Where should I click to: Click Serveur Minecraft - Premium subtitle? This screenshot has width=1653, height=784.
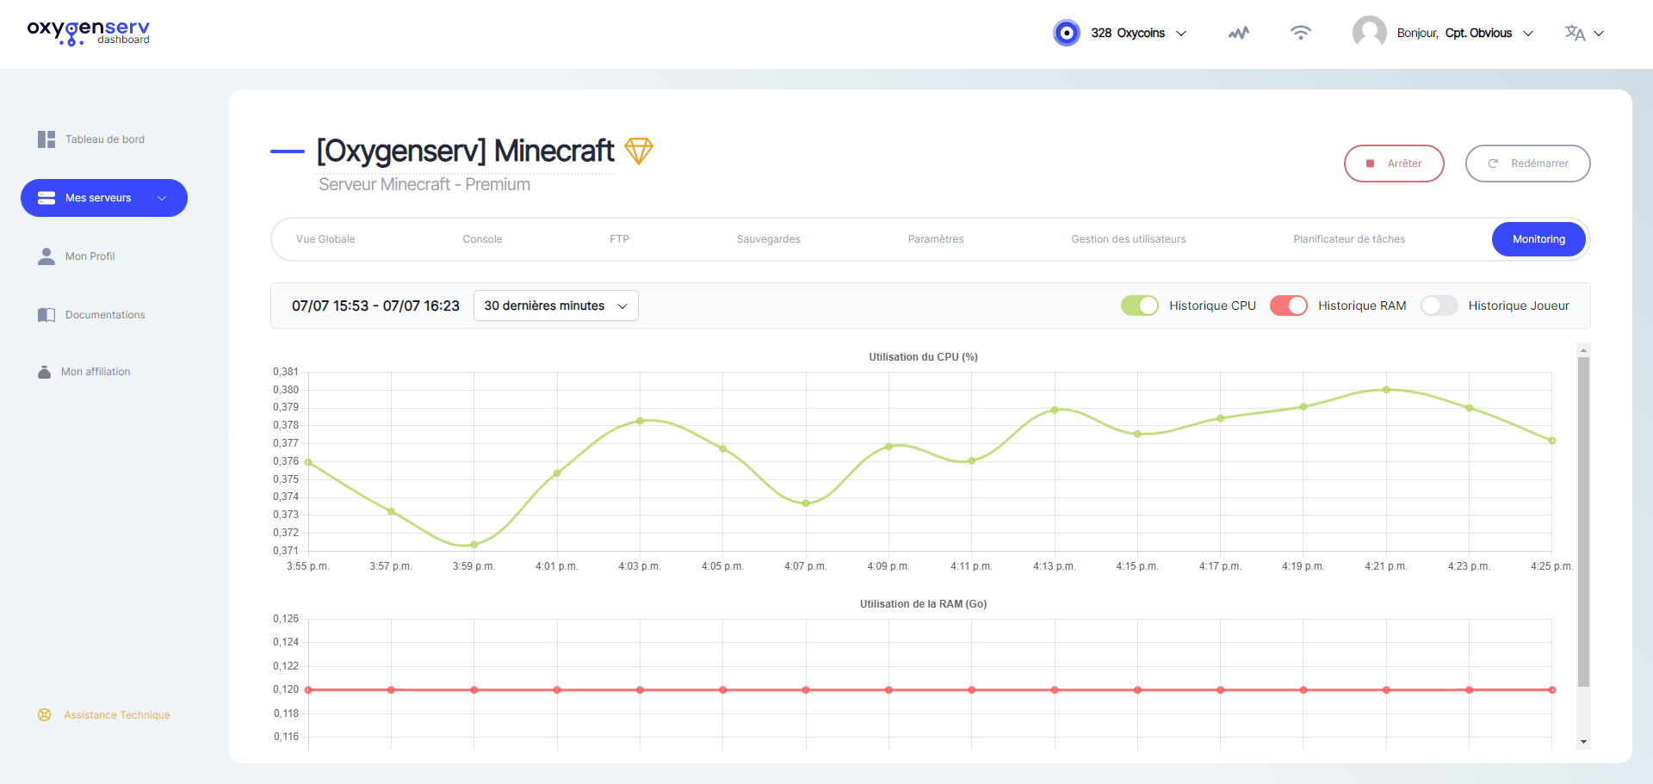(424, 184)
